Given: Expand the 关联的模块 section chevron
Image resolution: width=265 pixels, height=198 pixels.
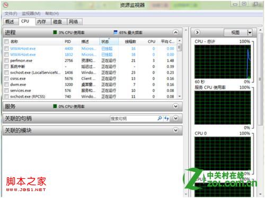Looking at the screenshot, I should point(175,130).
